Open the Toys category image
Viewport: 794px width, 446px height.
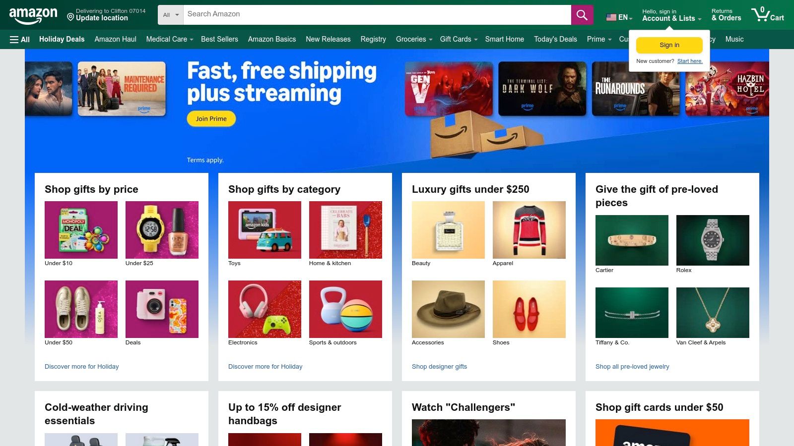coord(265,230)
